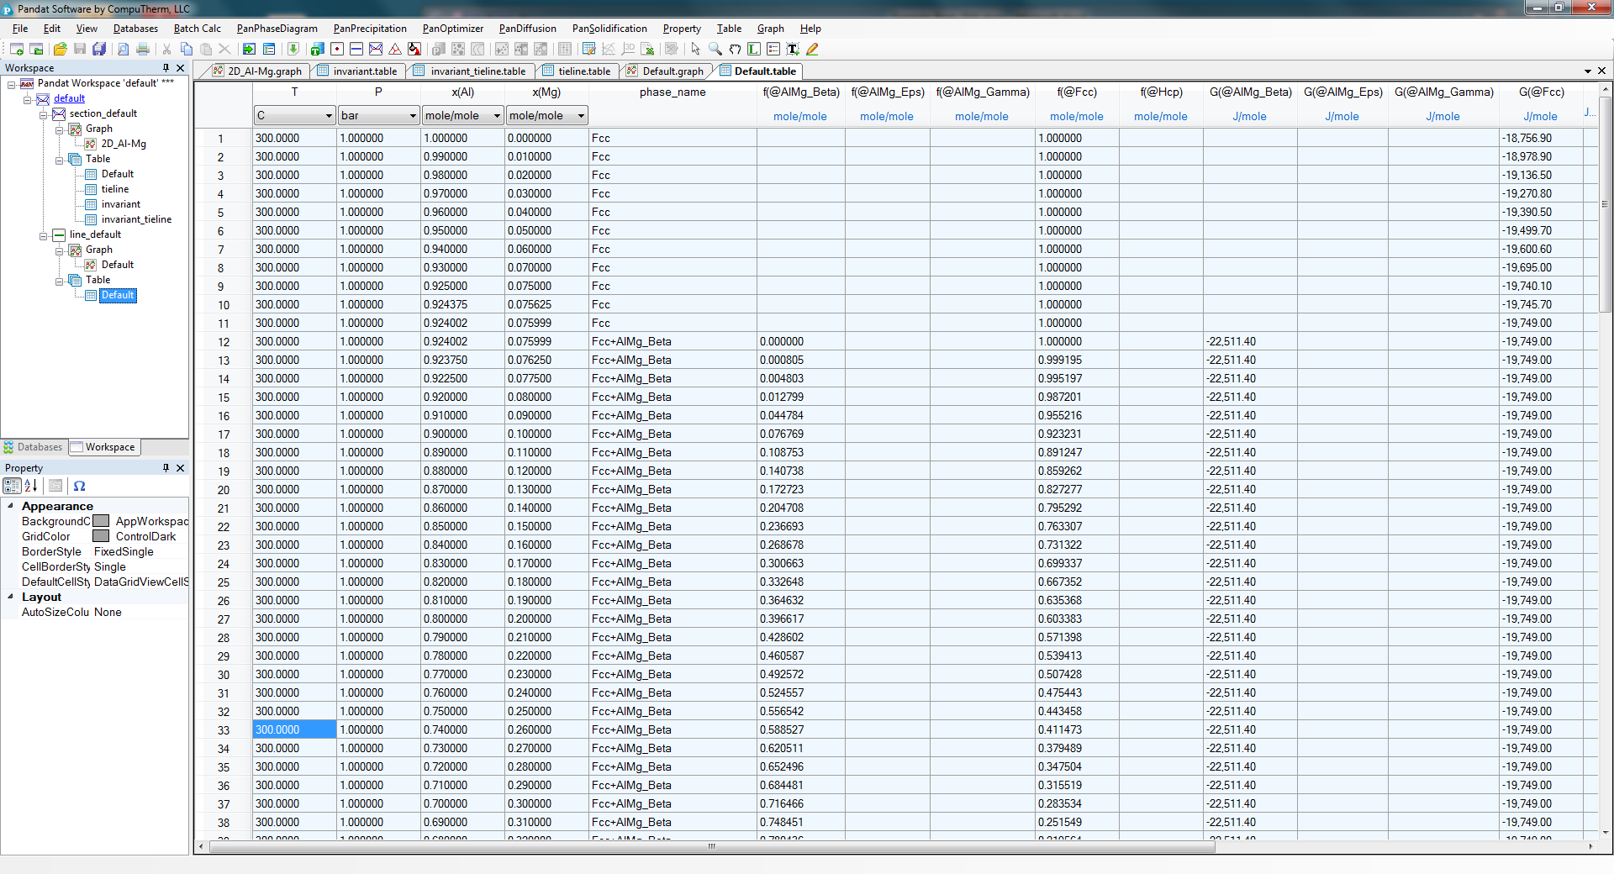Viewport: 1614px width, 874px height.
Task: Click the paint bucket toolbar icon
Action: 414,50
